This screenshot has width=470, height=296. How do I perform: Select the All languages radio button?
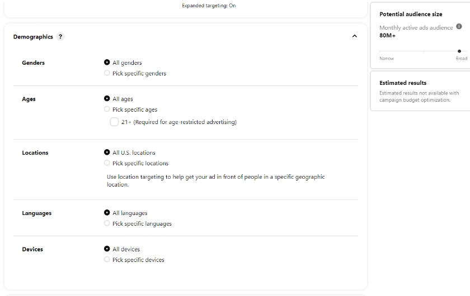click(x=107, y=212)
